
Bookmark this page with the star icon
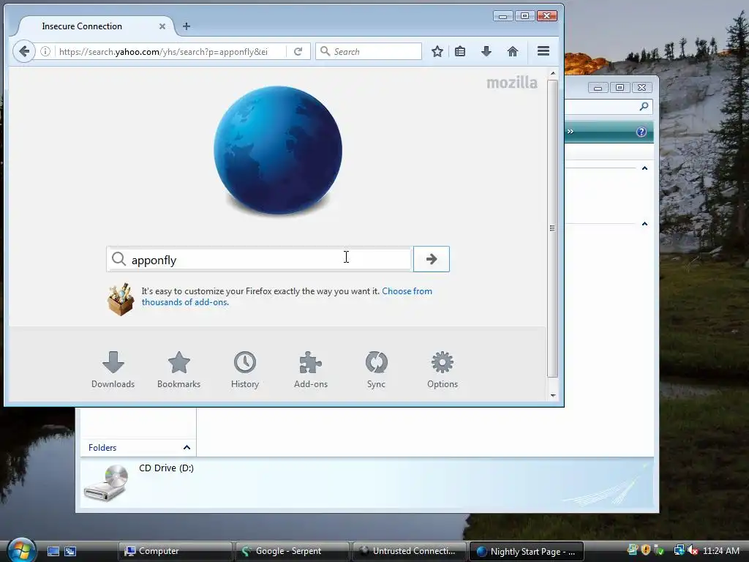click(437, 51)
